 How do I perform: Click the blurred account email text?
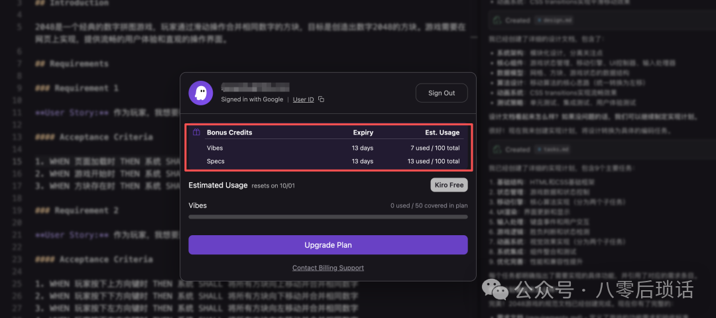[x=255, y=87]
